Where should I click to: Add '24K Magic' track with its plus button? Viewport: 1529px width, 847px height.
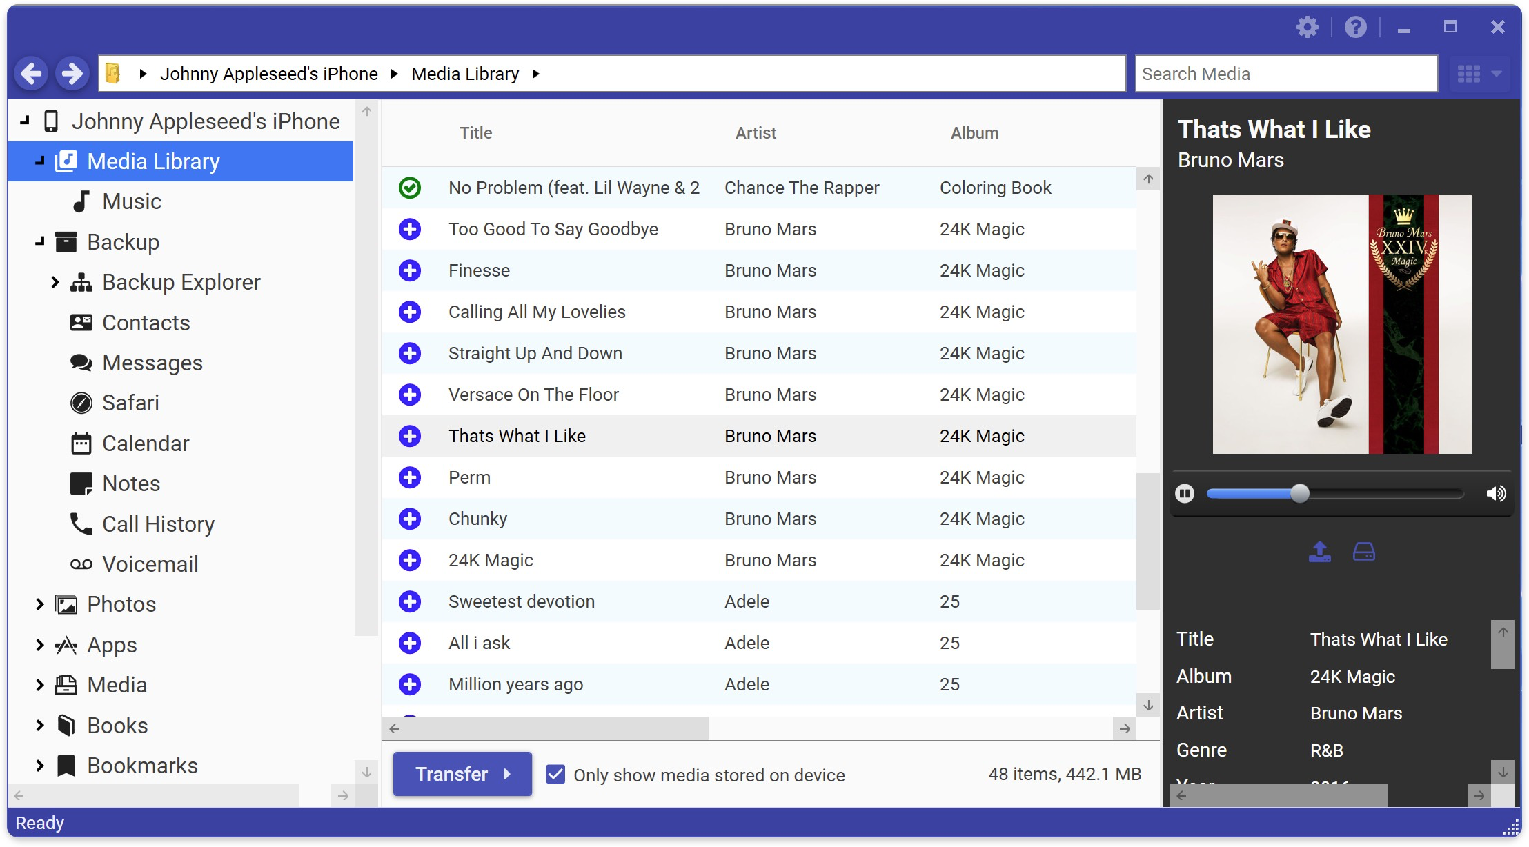coord(410,560)
